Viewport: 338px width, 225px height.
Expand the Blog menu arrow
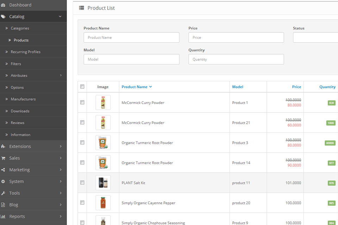(61, 205)
